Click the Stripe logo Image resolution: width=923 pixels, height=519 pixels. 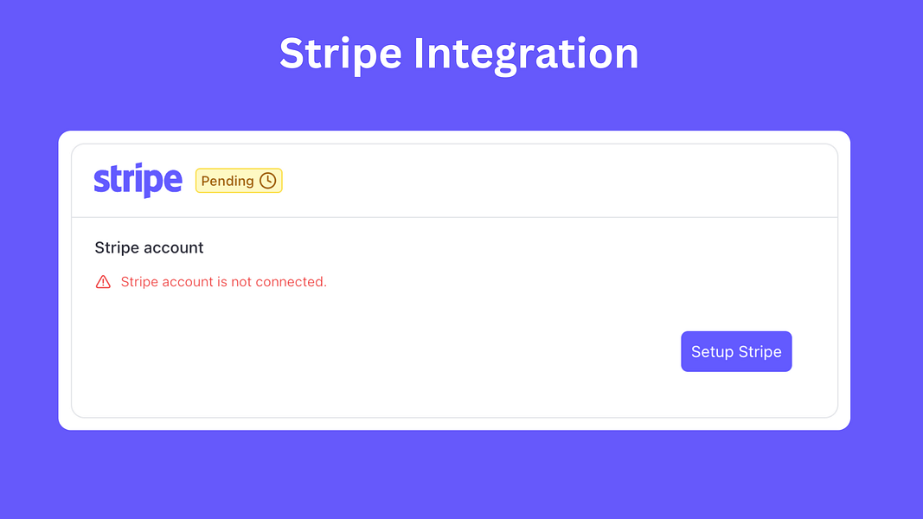[138, 180]
